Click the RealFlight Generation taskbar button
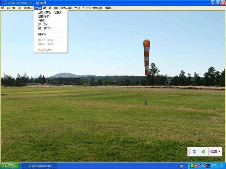 [x=39, y=165]
